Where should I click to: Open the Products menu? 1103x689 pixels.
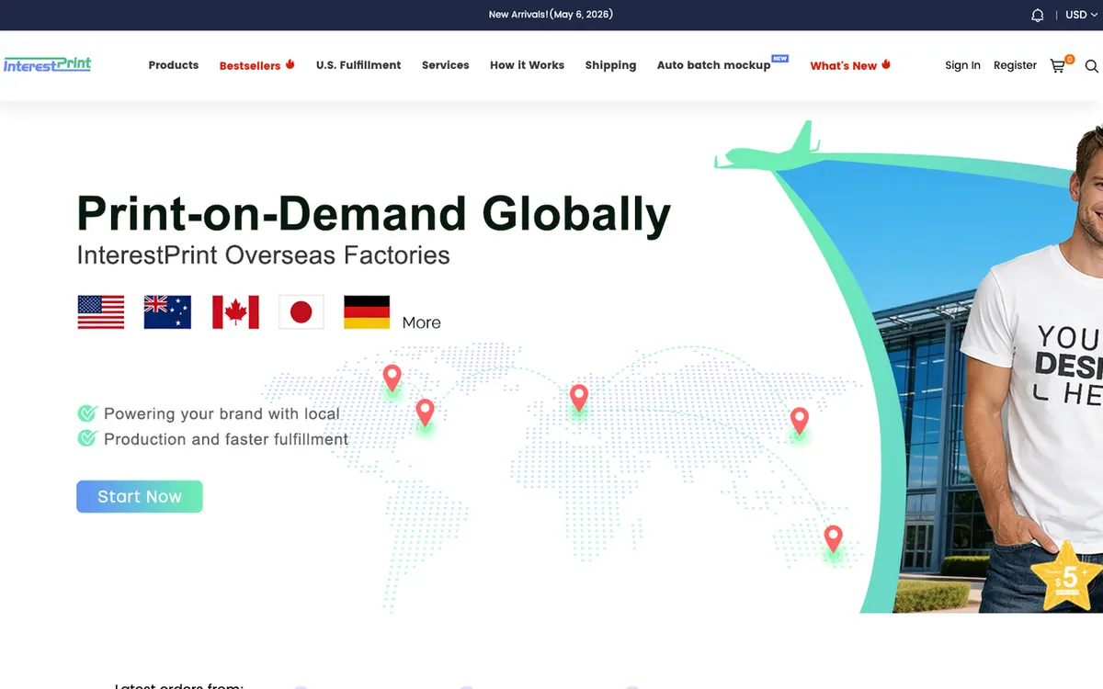click(x=174, y=65)
